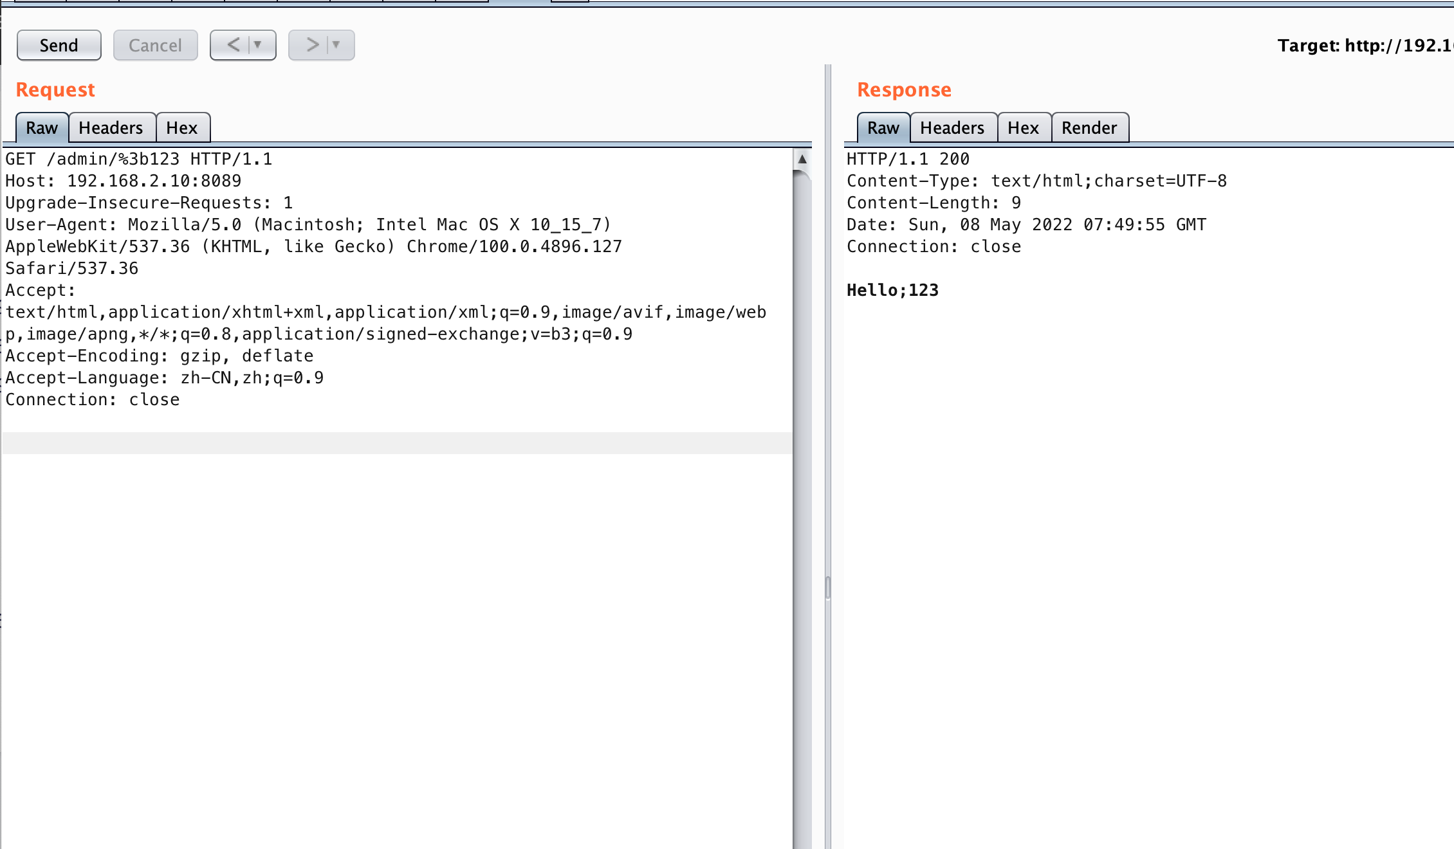1454x849 pixels.
Task: Click the Accept-Encoding: gzip, deflate line
Action: (x=160, y=356)
